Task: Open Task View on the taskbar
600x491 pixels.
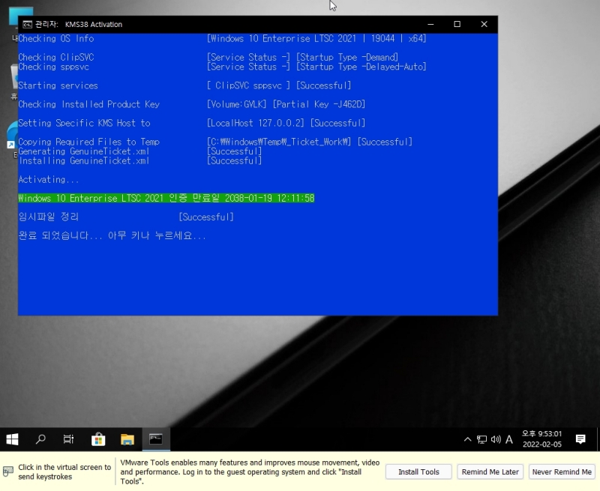Action: click(68, 439)
